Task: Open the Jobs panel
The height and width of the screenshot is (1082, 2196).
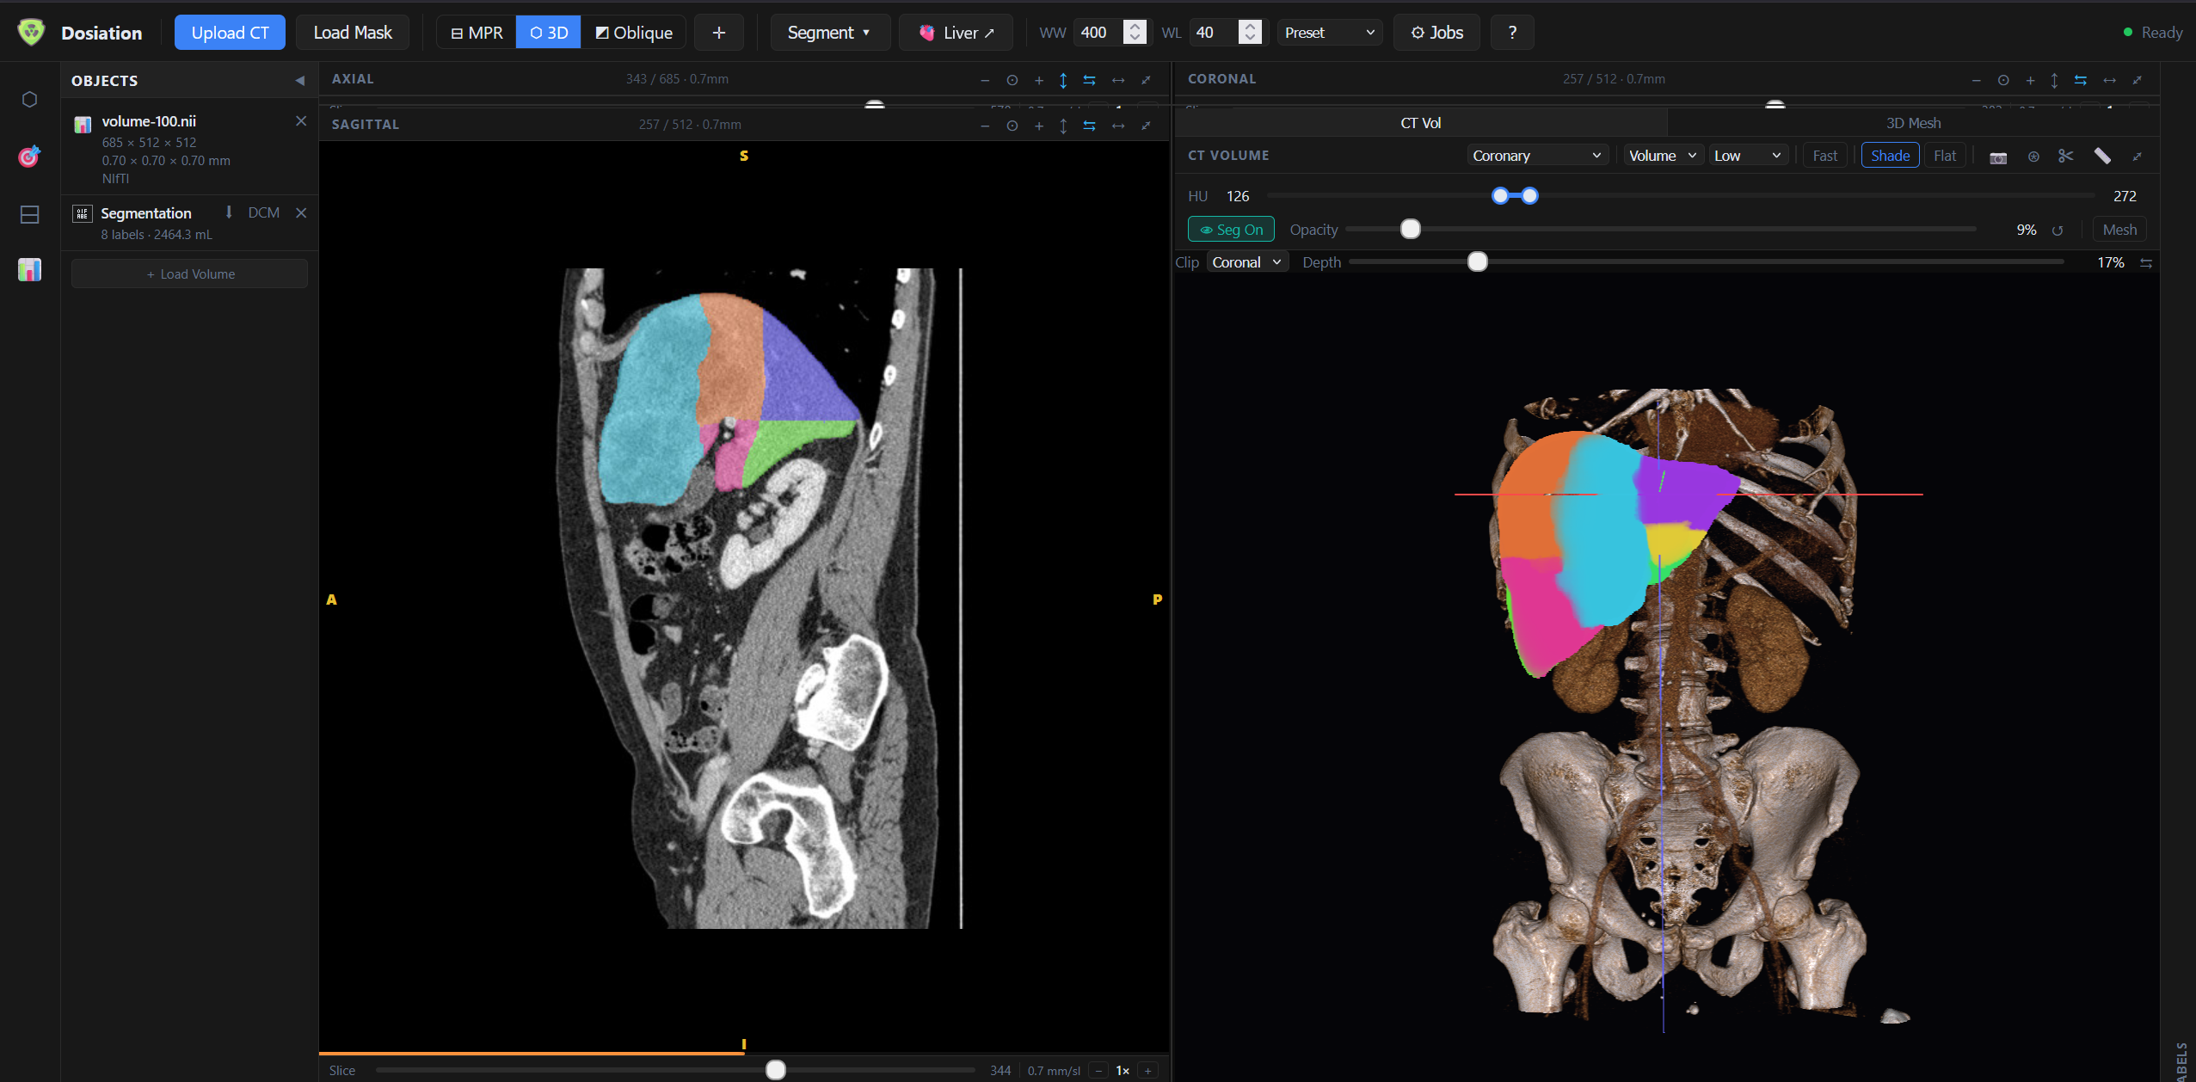Action: point(1436,33)
